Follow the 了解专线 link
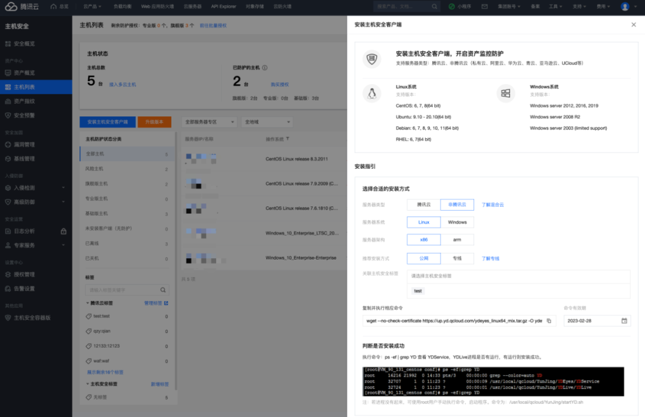The width and height of the screenshot is (645, 417). [490, 258]
